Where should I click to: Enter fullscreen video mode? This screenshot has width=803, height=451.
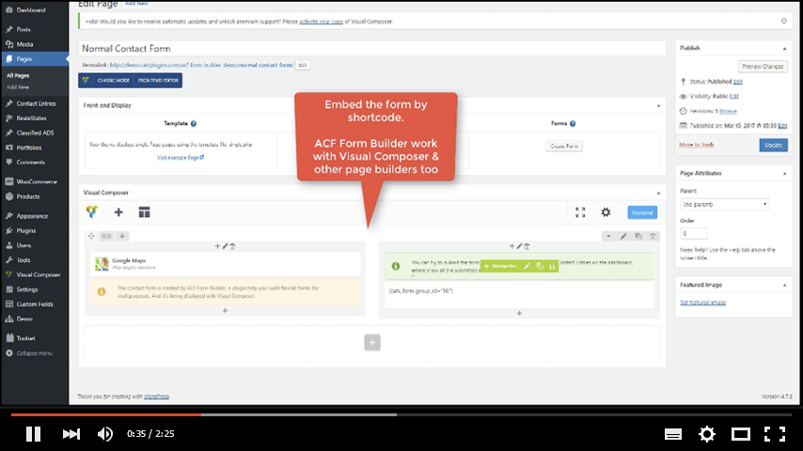click(775, 434)
